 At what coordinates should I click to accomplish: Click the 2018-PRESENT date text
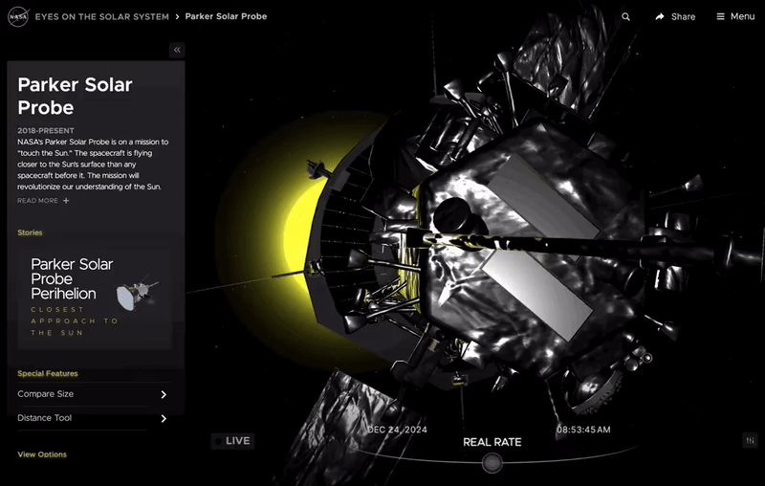46,131
